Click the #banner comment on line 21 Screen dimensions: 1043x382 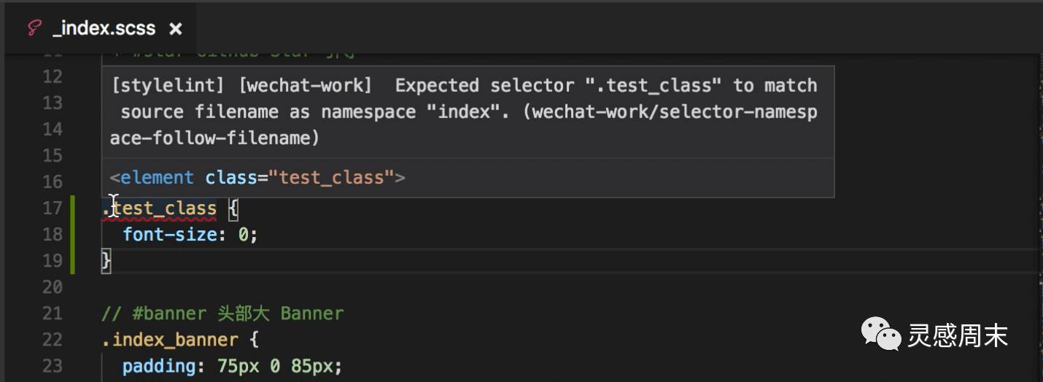coord(222,313)
